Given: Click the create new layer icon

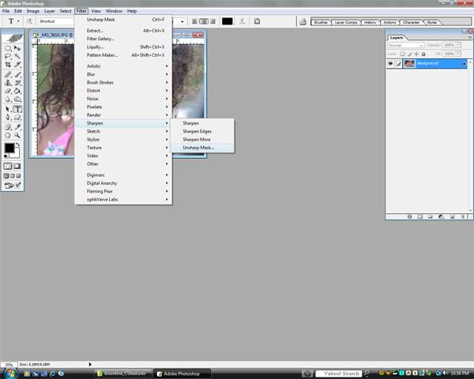Looking at the screenshot, I should [x=452, y=216].
